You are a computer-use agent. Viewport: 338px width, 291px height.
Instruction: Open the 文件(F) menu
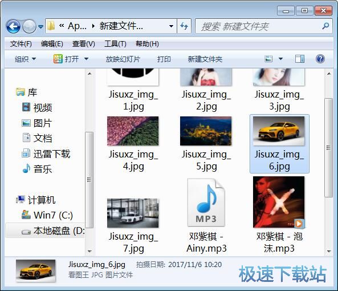(x=21, y=44)
